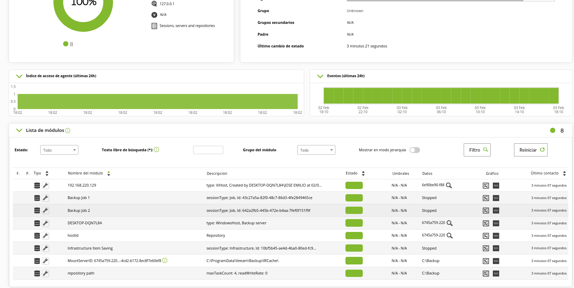Screen dimensions: 574x288
Task: Click the agent access rate green chart
Action: tap(158, 101)
